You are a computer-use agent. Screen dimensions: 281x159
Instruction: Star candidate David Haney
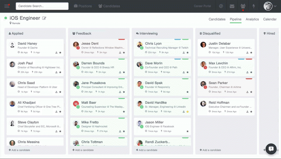coord(60,52)
